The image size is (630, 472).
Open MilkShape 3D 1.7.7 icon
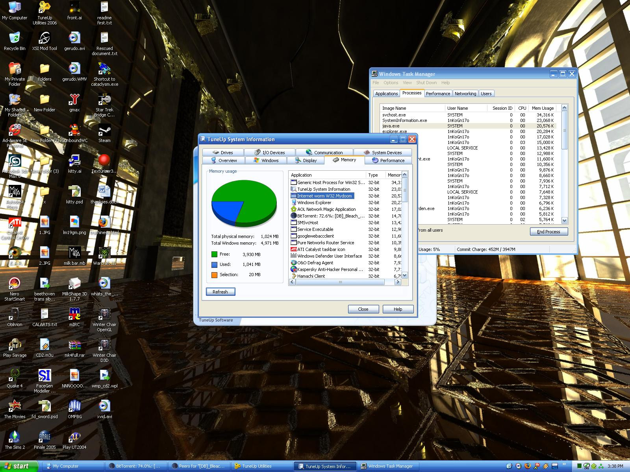(74, 289)
